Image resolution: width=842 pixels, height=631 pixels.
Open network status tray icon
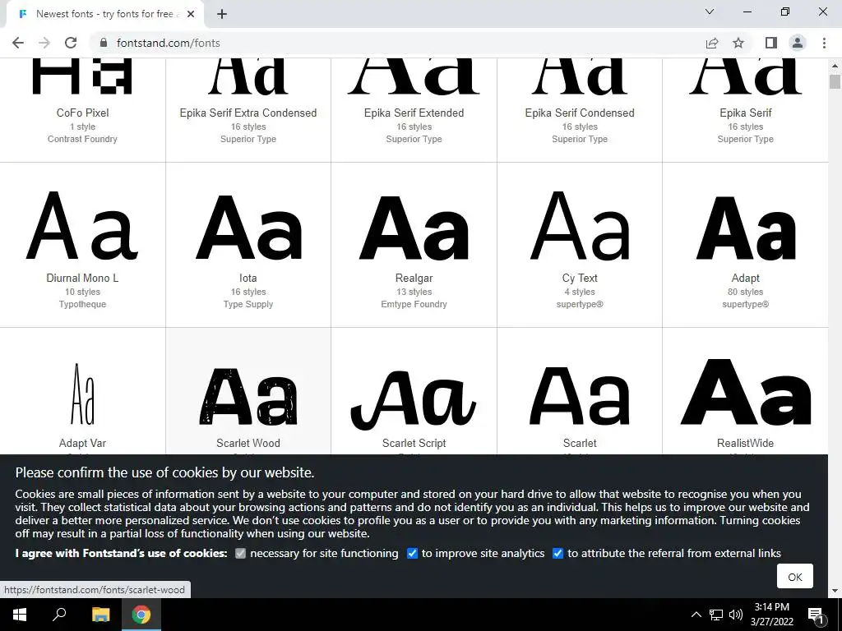(x=716, y=615)
